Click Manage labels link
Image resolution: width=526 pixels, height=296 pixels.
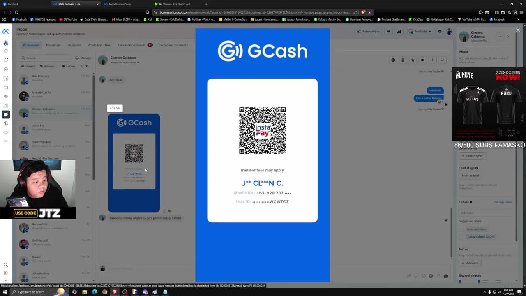tap(503, 202)
